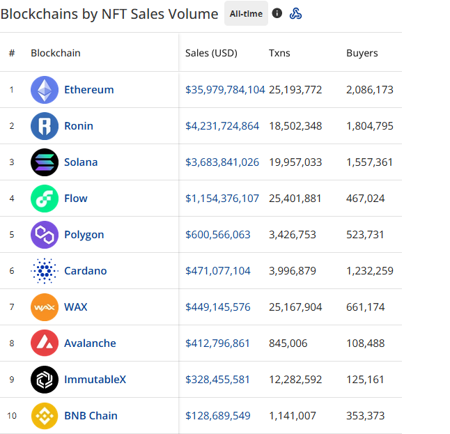The image size is (450, 434).
Task: Click the Flow logo icon
Action: (x=45, y=199)
